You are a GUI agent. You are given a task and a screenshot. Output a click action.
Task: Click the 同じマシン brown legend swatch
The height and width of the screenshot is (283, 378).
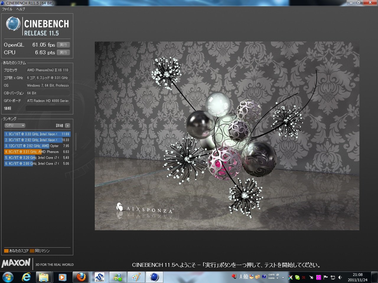coord(32,251)
